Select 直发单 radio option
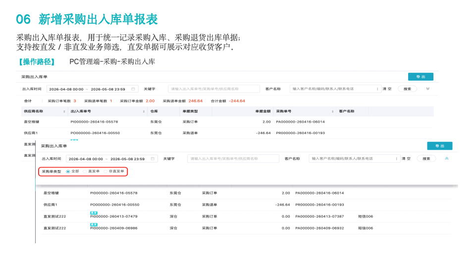 pyautogui.click(x=85, y=172)
